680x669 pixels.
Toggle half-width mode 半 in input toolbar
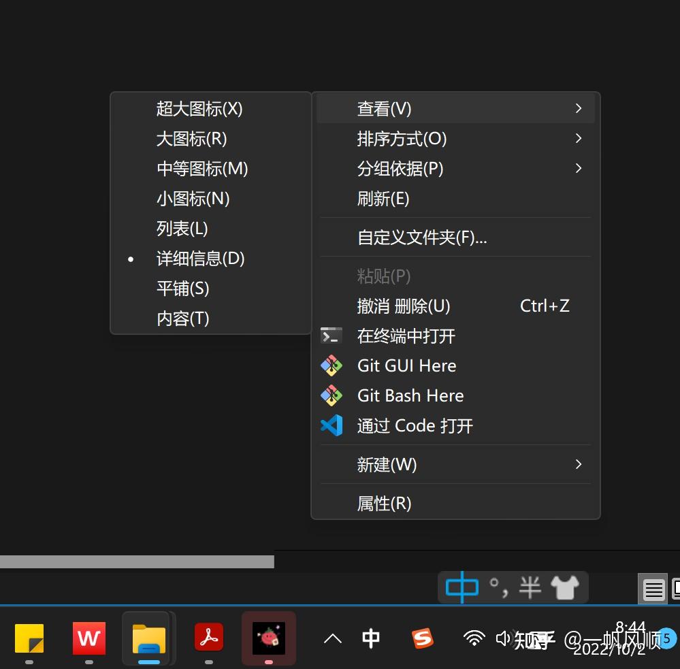(530, 587)
